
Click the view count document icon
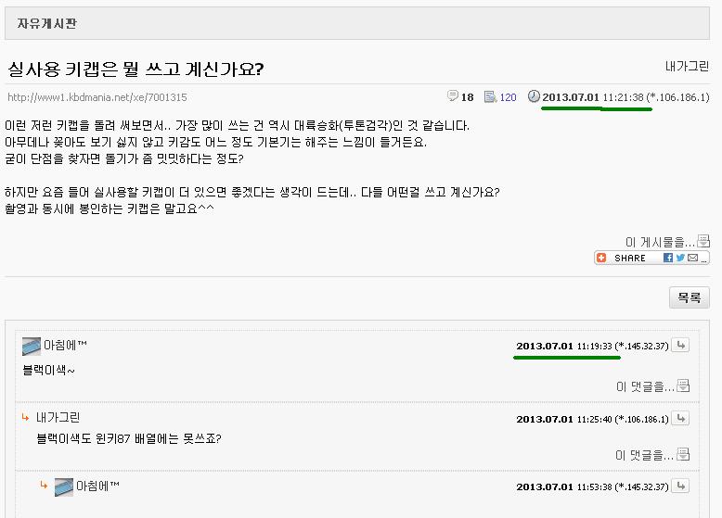(x=490, y=96)
